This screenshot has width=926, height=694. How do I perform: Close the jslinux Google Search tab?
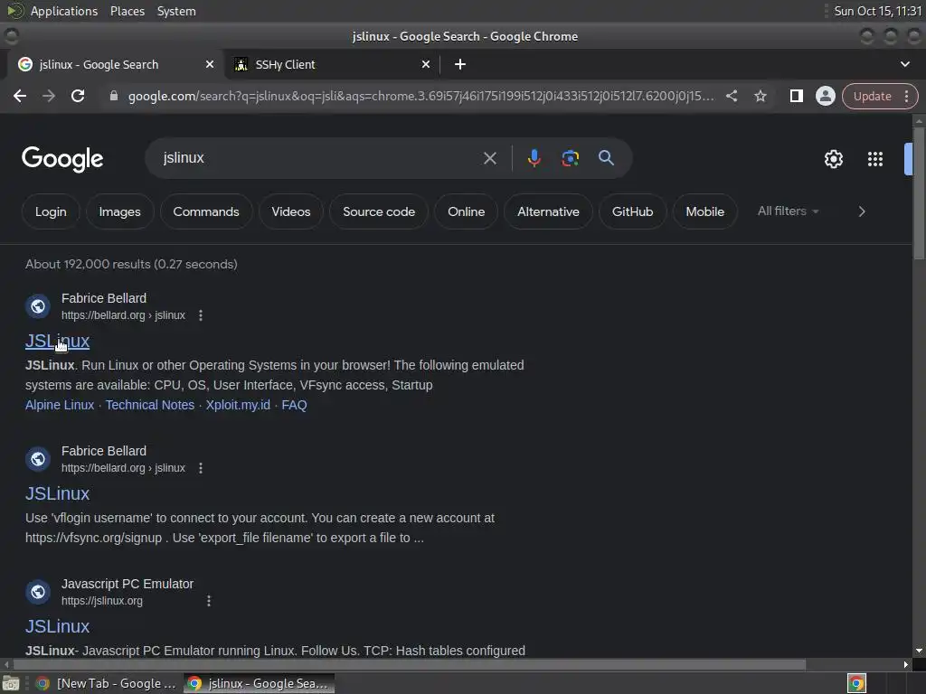[x=210, y=64]
